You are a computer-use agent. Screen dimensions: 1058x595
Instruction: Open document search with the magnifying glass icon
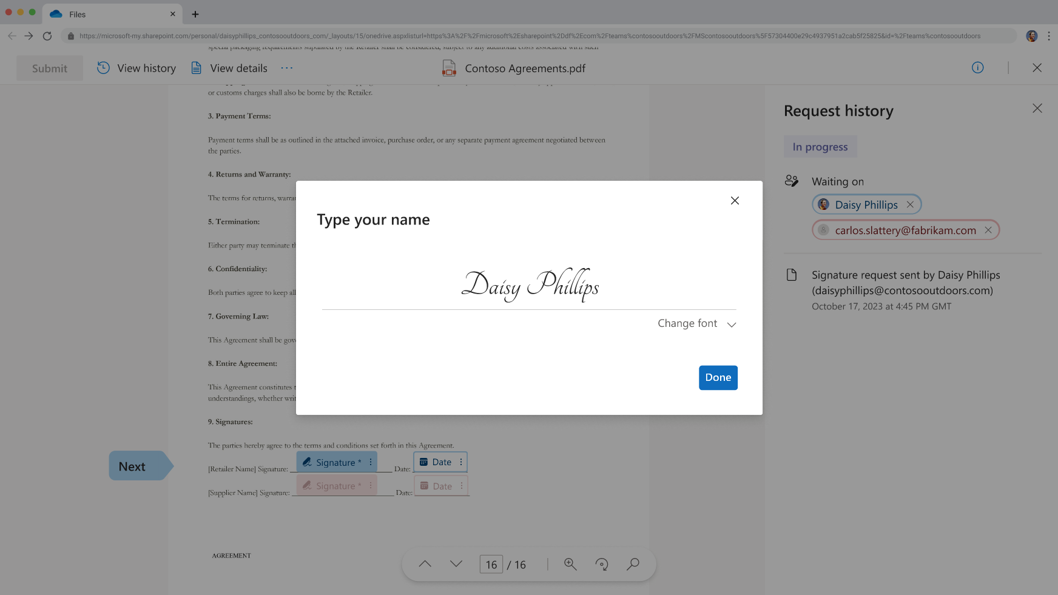633,564
